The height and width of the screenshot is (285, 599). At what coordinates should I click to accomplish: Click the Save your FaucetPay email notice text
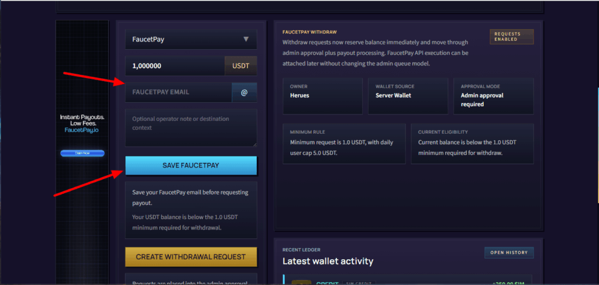190,197
